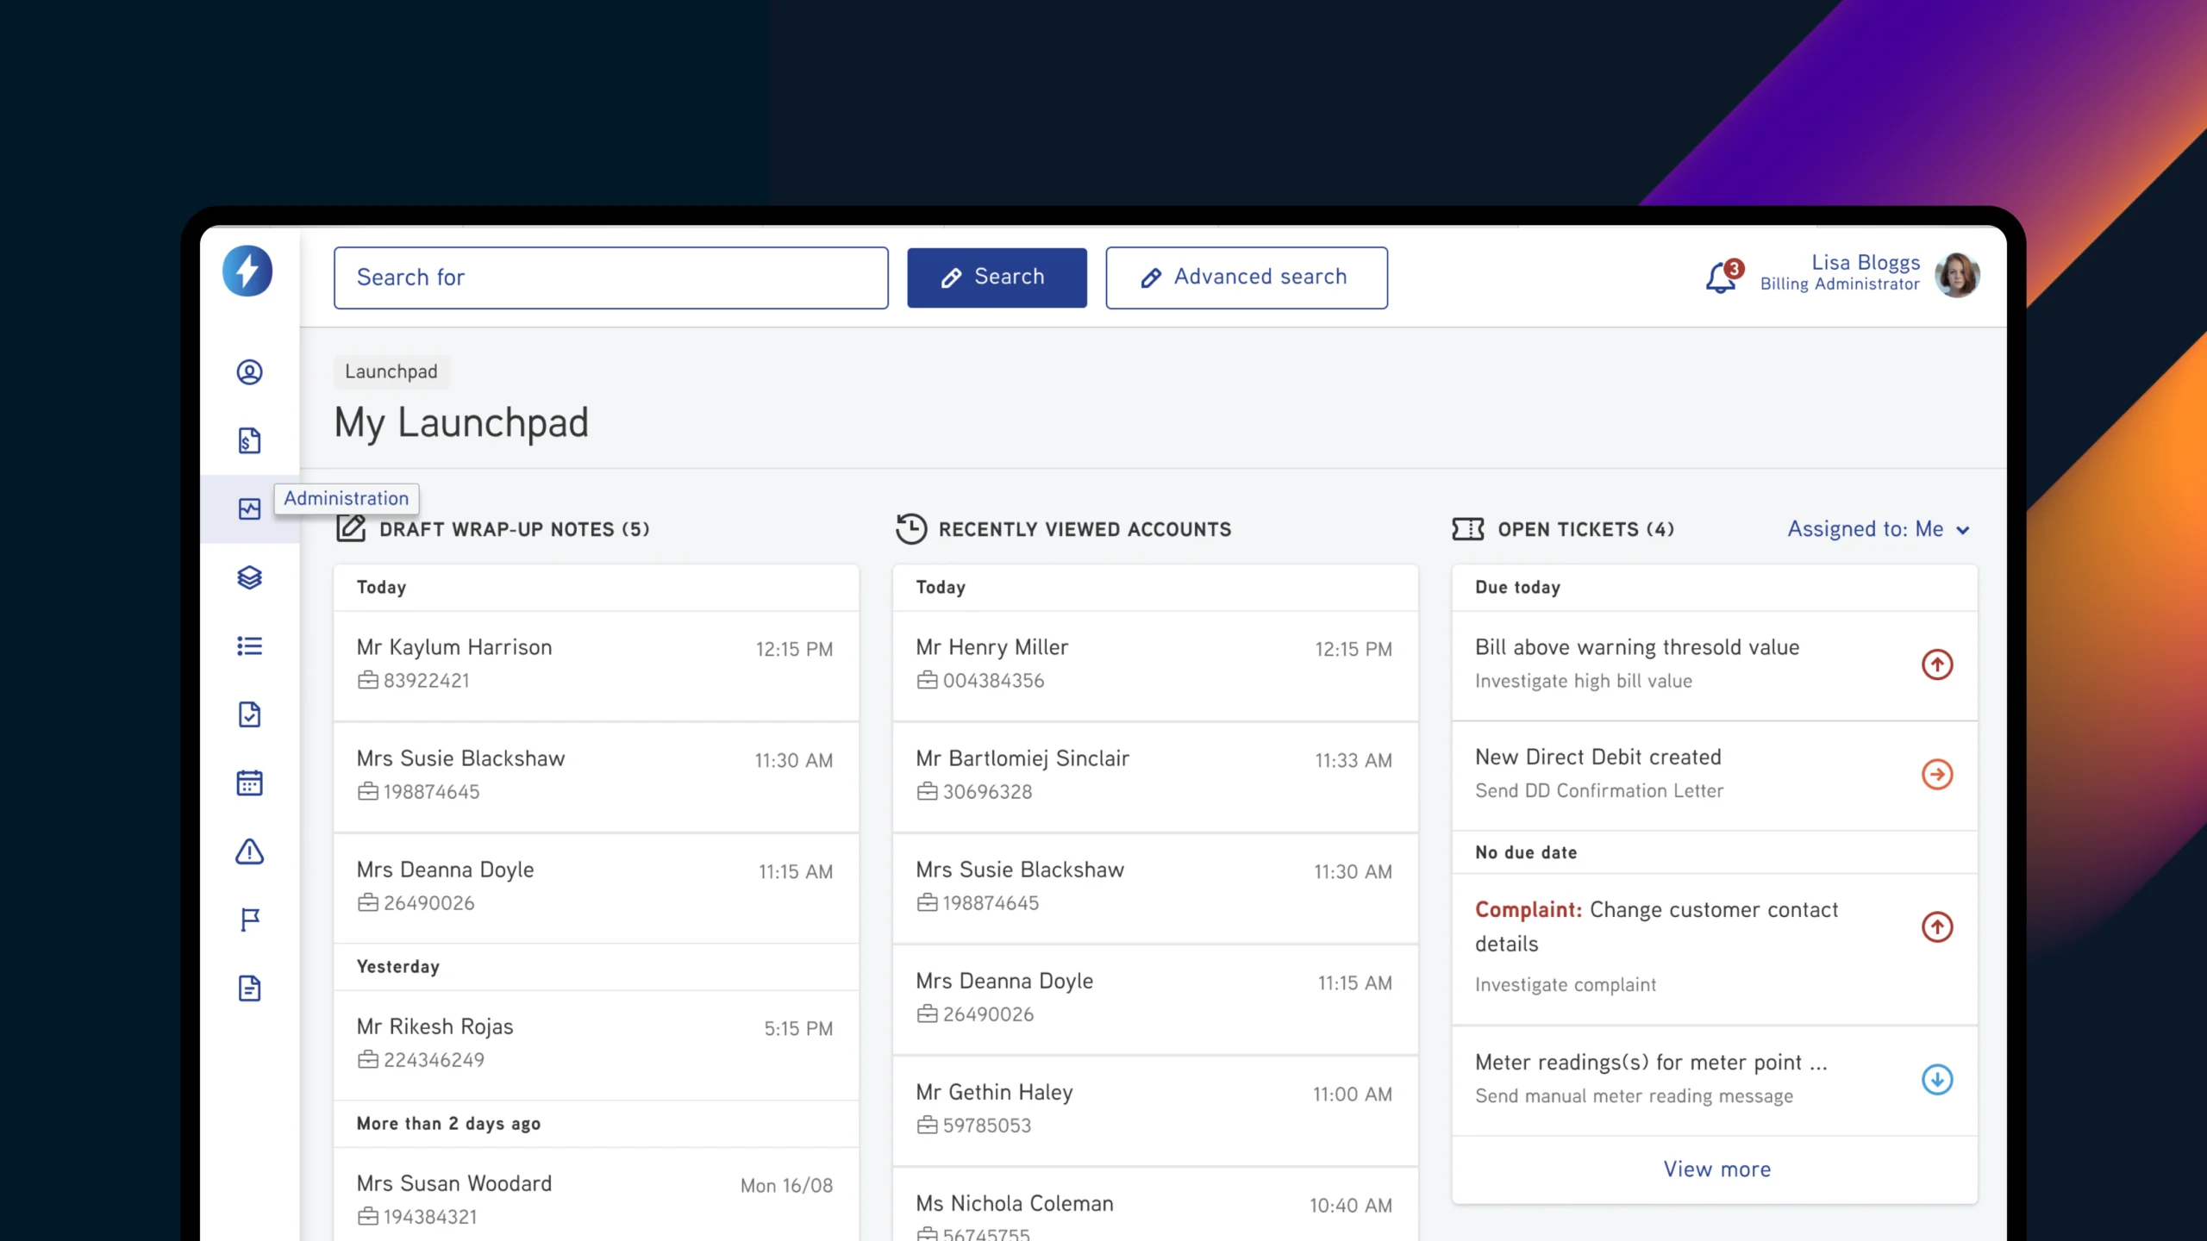Screen dimensions: 2207x1241
Task: Expand the Assigned to: Me dropdown
Action: click(x=1878, y=529)
